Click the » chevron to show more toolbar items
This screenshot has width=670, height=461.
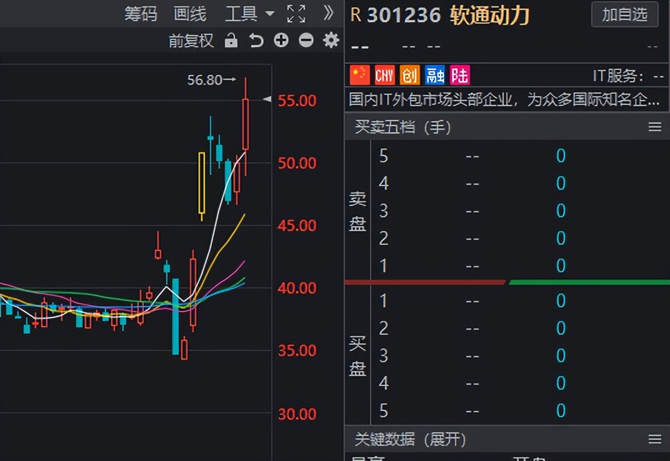click(327, 13)
